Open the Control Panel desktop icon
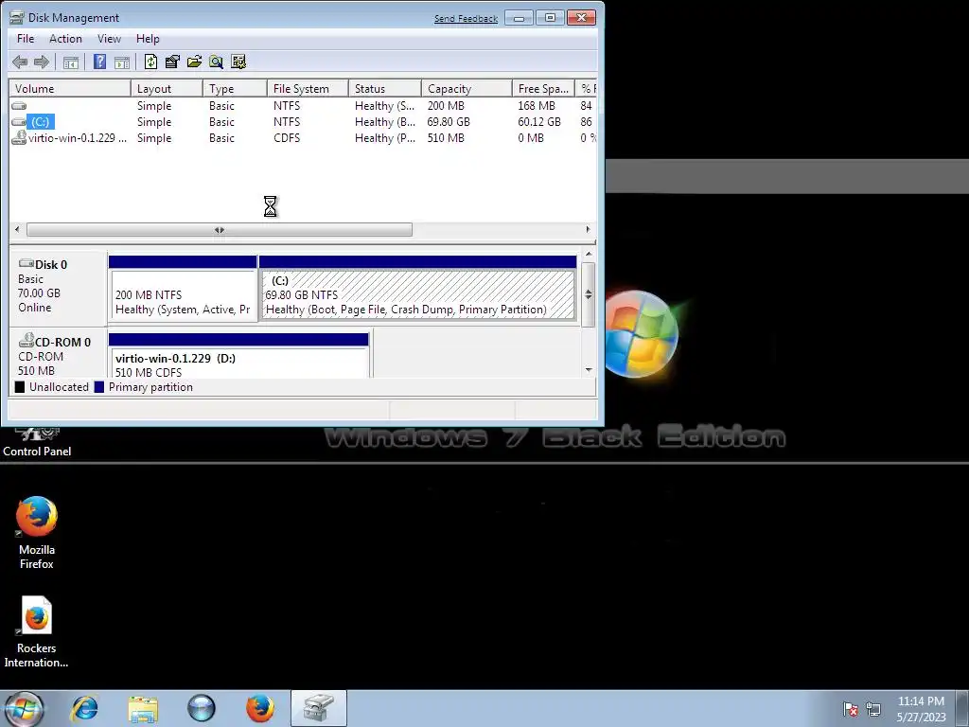This screenshot has height=727, width=969. pyautogui.click(x=37, y=443)
